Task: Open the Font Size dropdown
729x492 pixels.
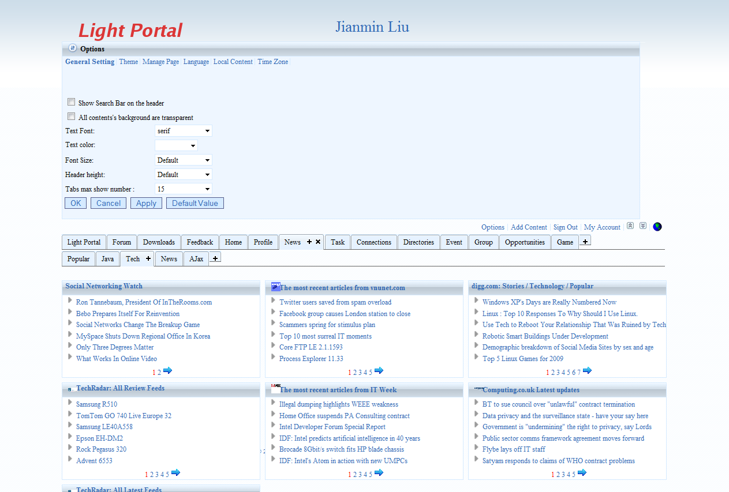Action: 184,160
